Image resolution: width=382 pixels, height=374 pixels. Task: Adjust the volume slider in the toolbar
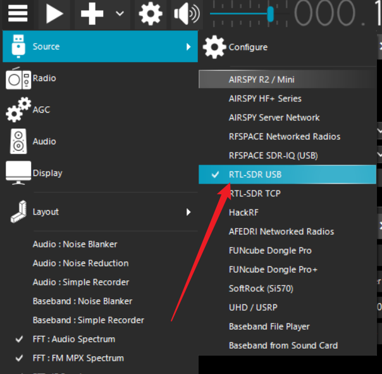(x=270, y=13)
